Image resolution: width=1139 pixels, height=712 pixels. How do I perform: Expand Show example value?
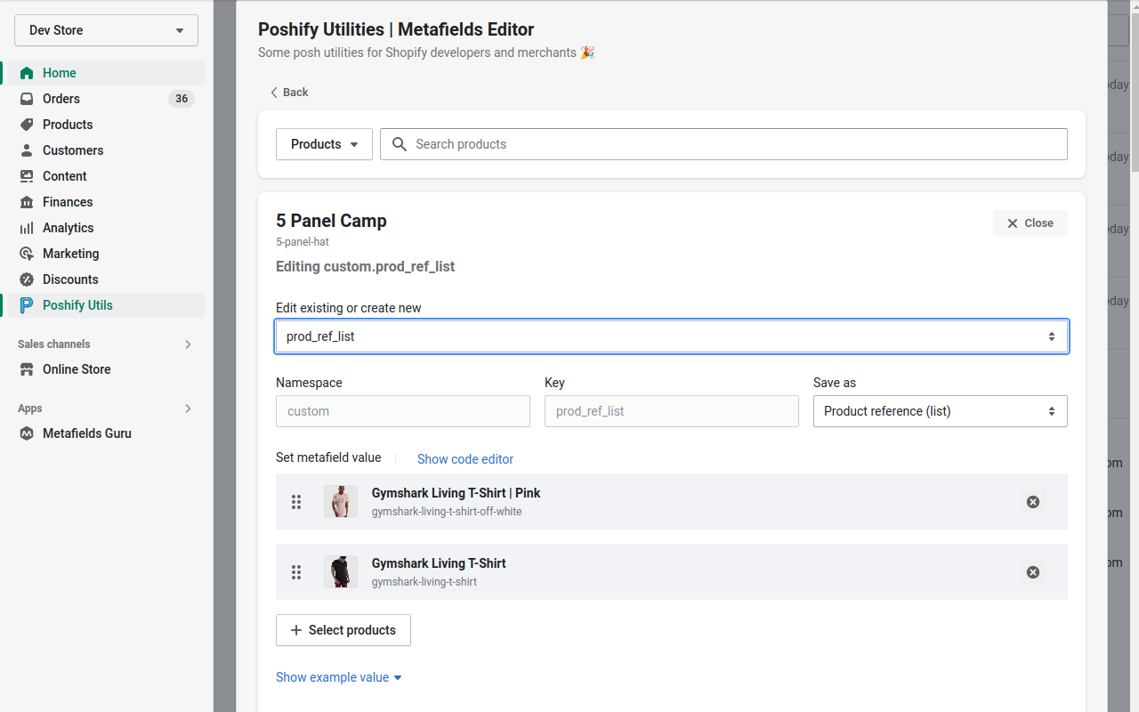tap(338, 676)
